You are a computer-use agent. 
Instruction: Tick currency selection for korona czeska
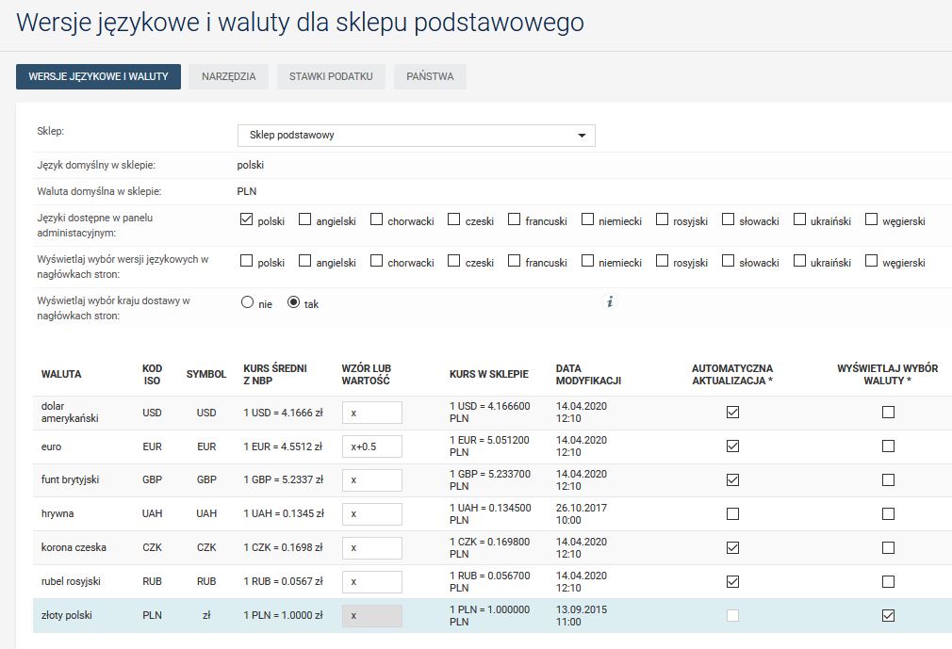(887, 548)
